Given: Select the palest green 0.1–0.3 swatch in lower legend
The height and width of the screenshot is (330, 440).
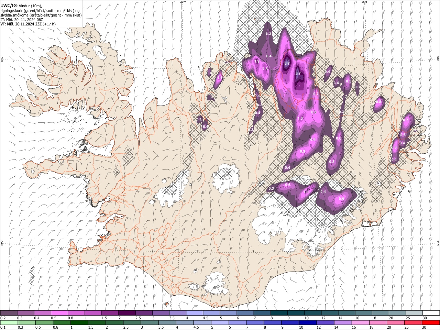Looking at the screenshot, I should tap(9, 322).
